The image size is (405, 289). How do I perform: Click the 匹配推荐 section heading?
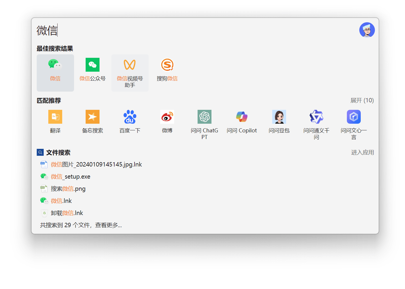(x=49, y=101)
